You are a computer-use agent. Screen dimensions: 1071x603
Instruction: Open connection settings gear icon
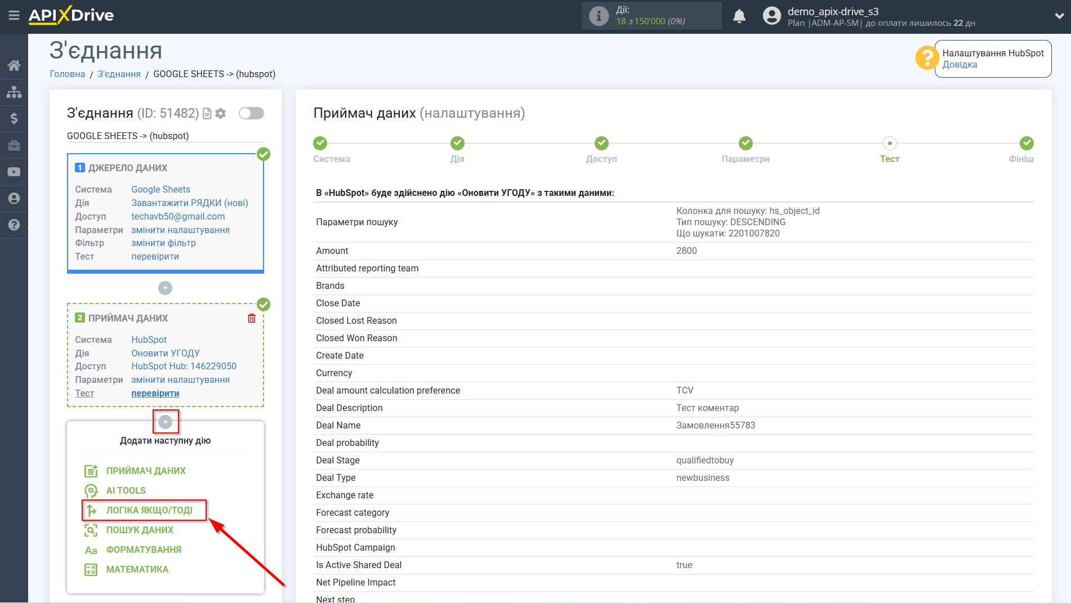pos(221,114)
